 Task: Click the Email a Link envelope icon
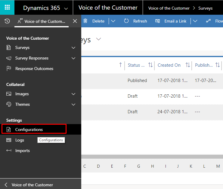click(157, 21)
